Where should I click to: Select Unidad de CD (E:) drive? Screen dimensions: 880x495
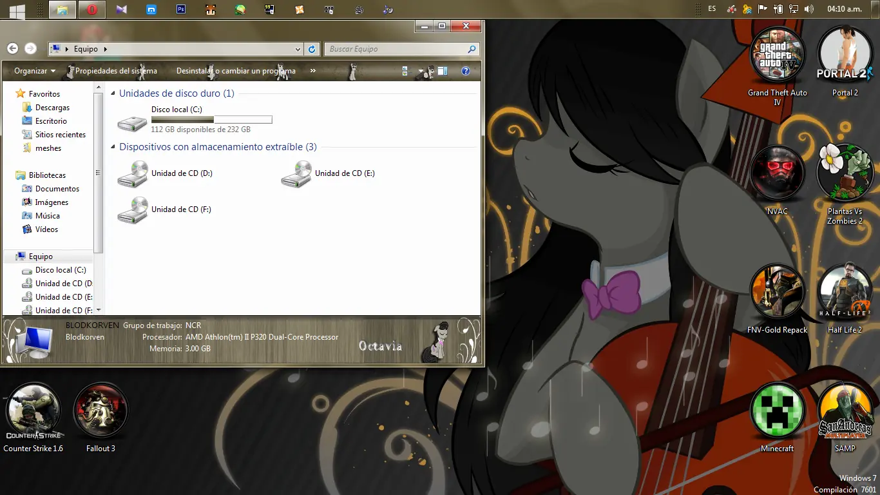pyautogui.click(x=329, y=174)
